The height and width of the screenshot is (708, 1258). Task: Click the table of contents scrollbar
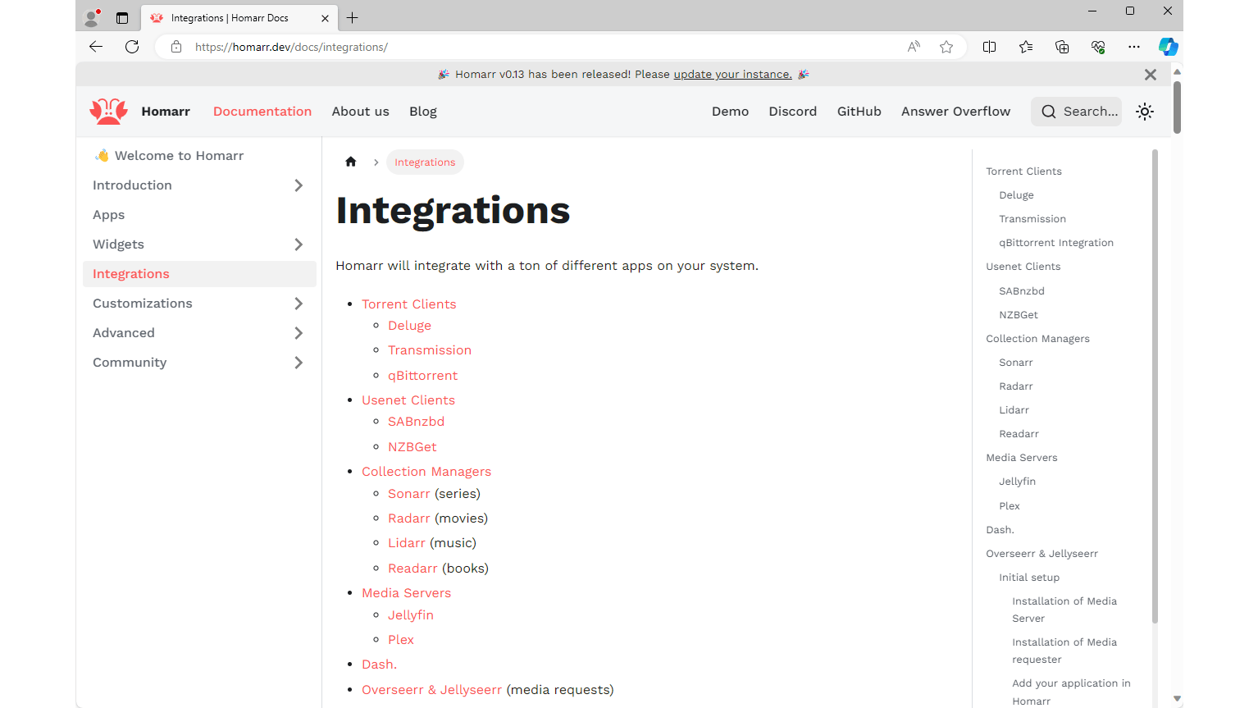pyautogui.click(x=1155, y=386)
